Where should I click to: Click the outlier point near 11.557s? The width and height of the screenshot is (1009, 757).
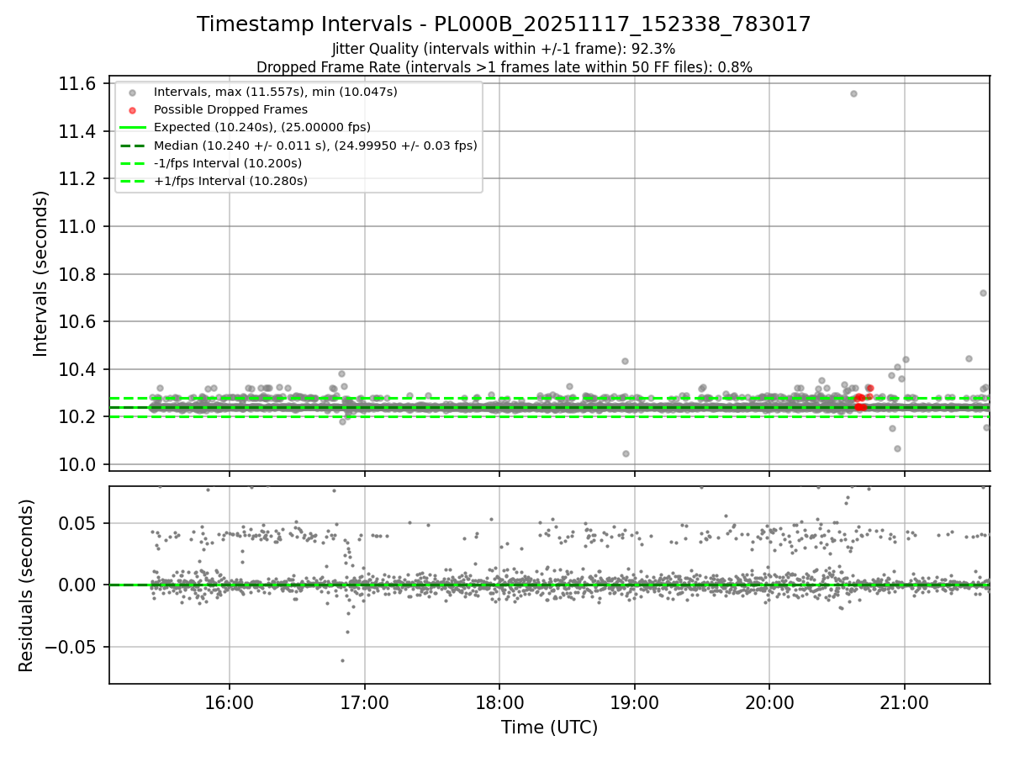click(x=853, y=93)
